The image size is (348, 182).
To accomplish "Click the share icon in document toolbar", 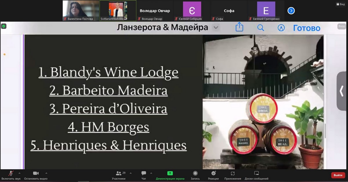I will (239, 27).
